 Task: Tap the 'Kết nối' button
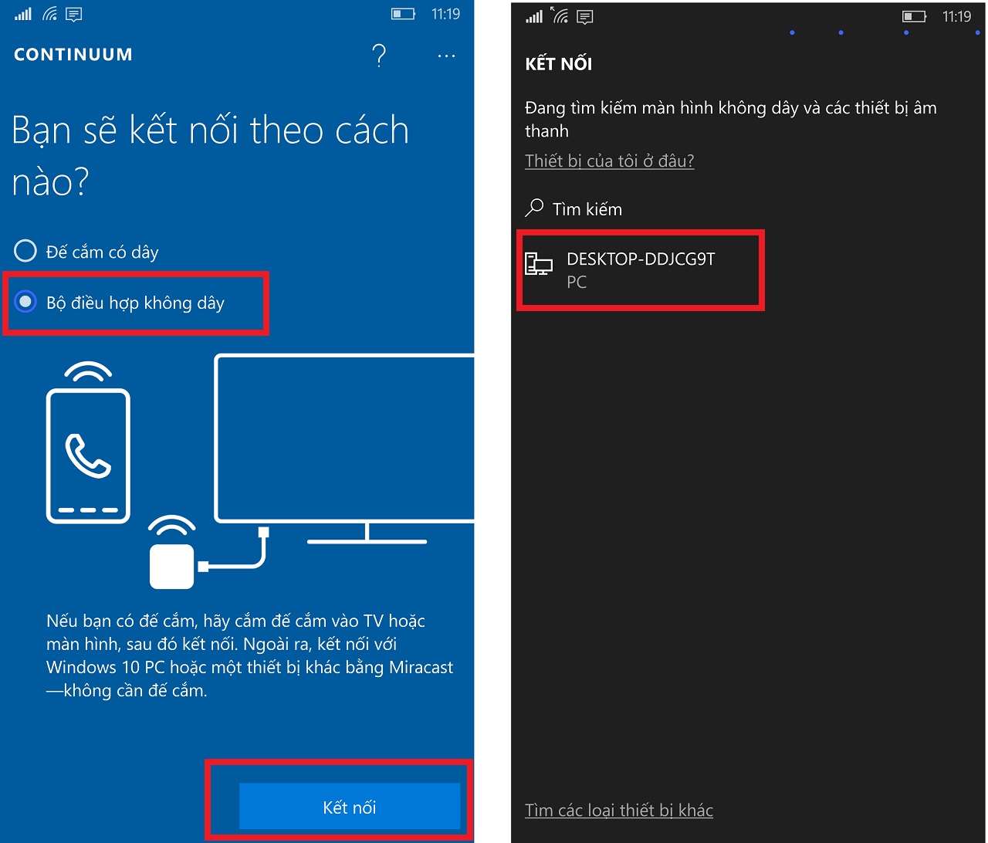[x=350, y=807]
